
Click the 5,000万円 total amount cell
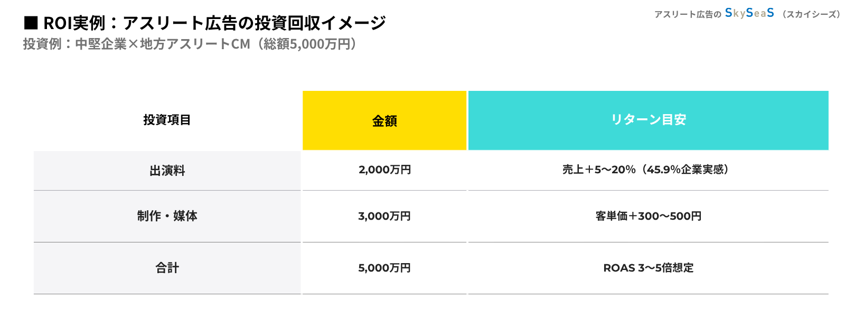[x=384, y=268]
